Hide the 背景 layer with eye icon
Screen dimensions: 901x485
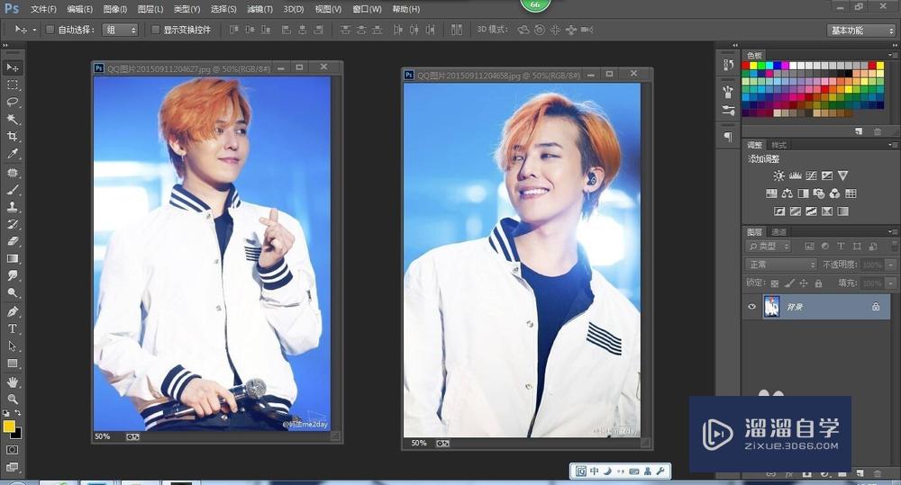tap(751, 307)
